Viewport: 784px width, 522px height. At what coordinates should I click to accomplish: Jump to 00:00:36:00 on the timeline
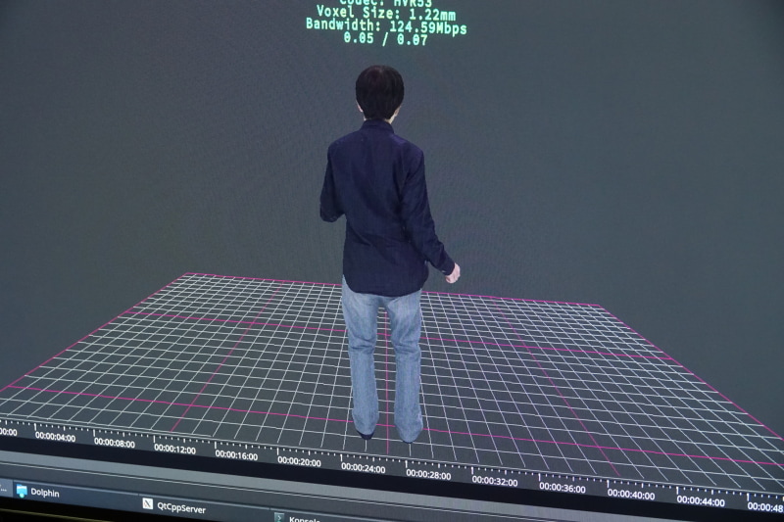(x=562, y=487)
